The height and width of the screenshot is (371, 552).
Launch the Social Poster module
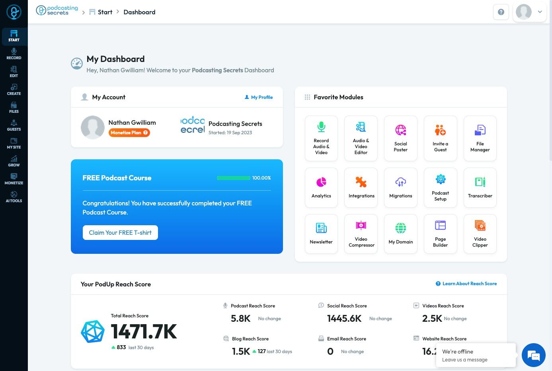pos(401,138)
